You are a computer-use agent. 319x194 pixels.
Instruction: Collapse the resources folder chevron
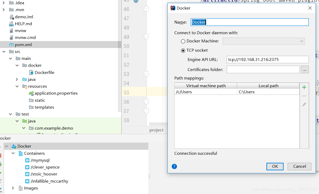17,86
